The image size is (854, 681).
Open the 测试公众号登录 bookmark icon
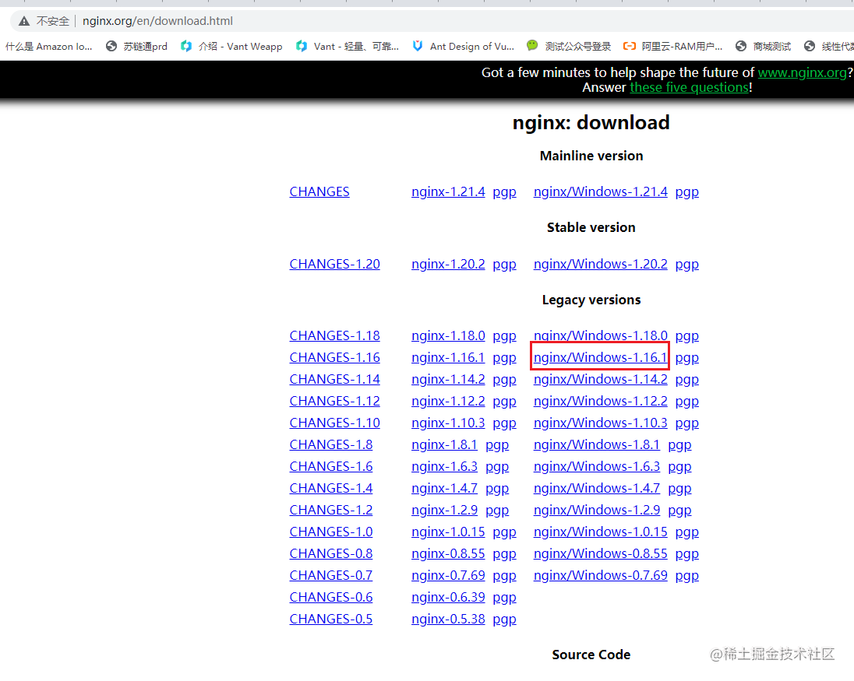[x=533, y=46]
